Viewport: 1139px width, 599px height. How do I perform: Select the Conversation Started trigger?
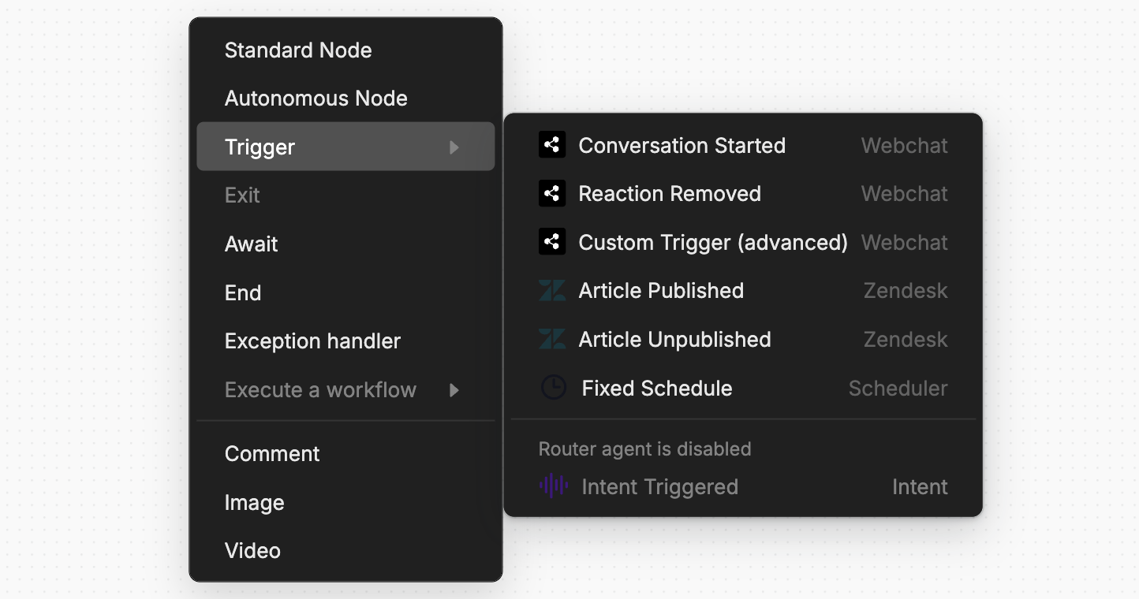pyautogui.click(x=682, y=145)
